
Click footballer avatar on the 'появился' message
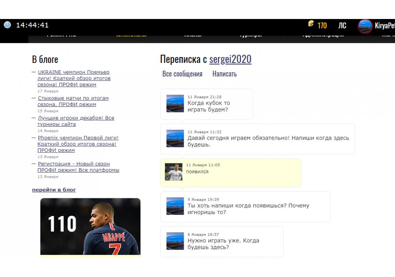(x=173, y=172)
